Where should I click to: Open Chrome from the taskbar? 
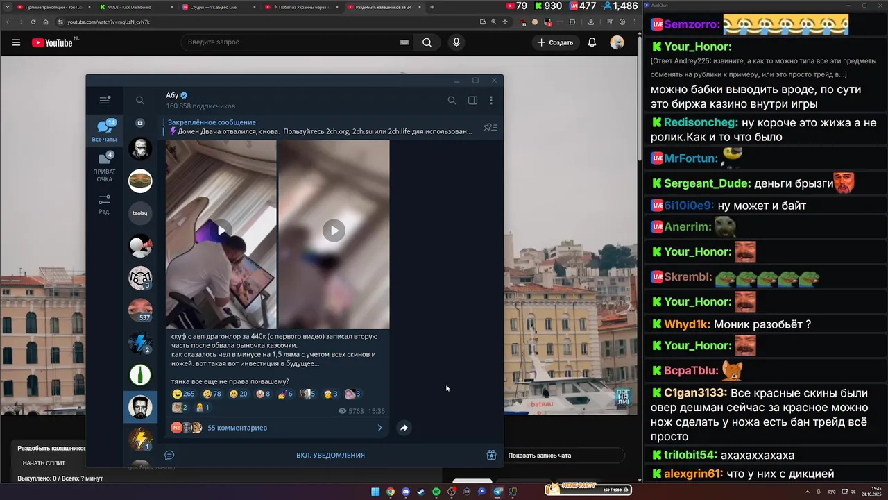coord(391,492)
